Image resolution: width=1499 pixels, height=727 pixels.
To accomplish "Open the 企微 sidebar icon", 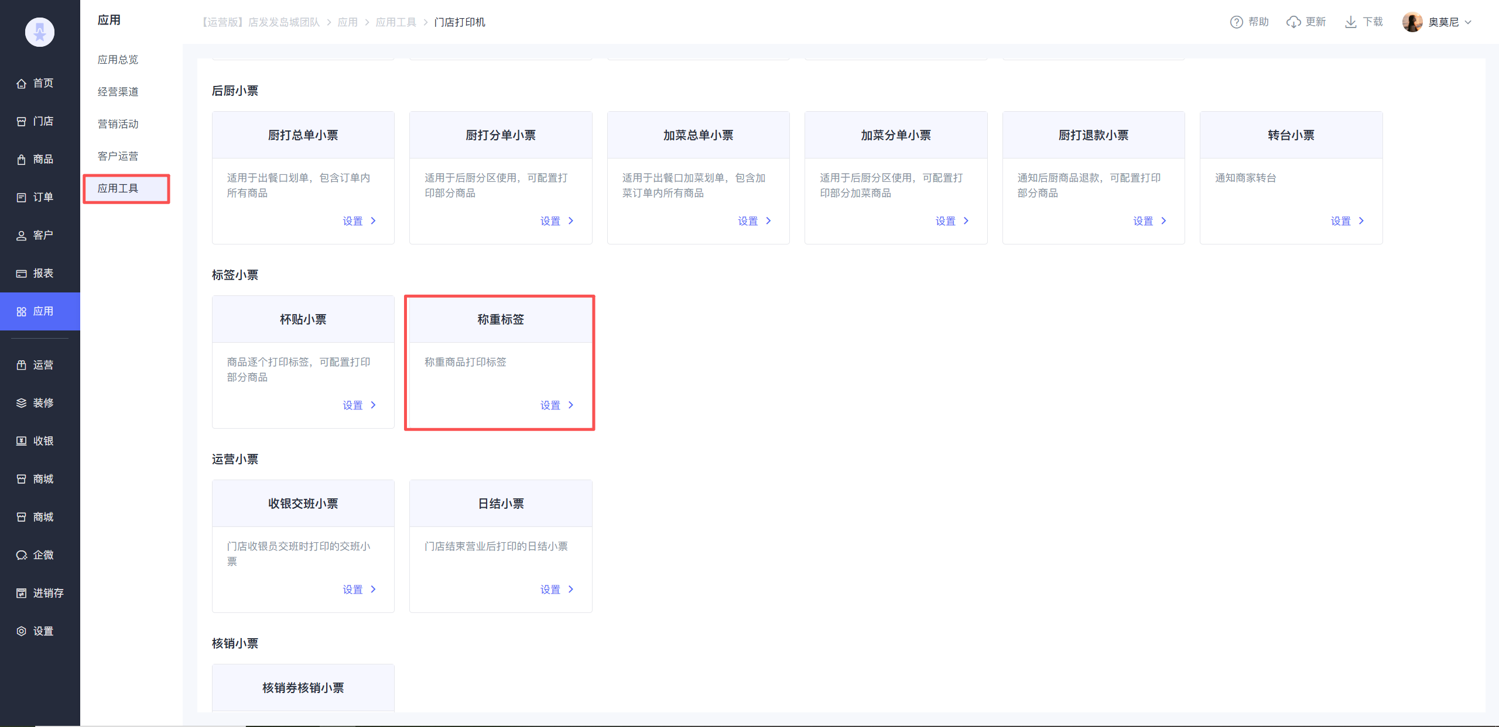I will [22, 555].
